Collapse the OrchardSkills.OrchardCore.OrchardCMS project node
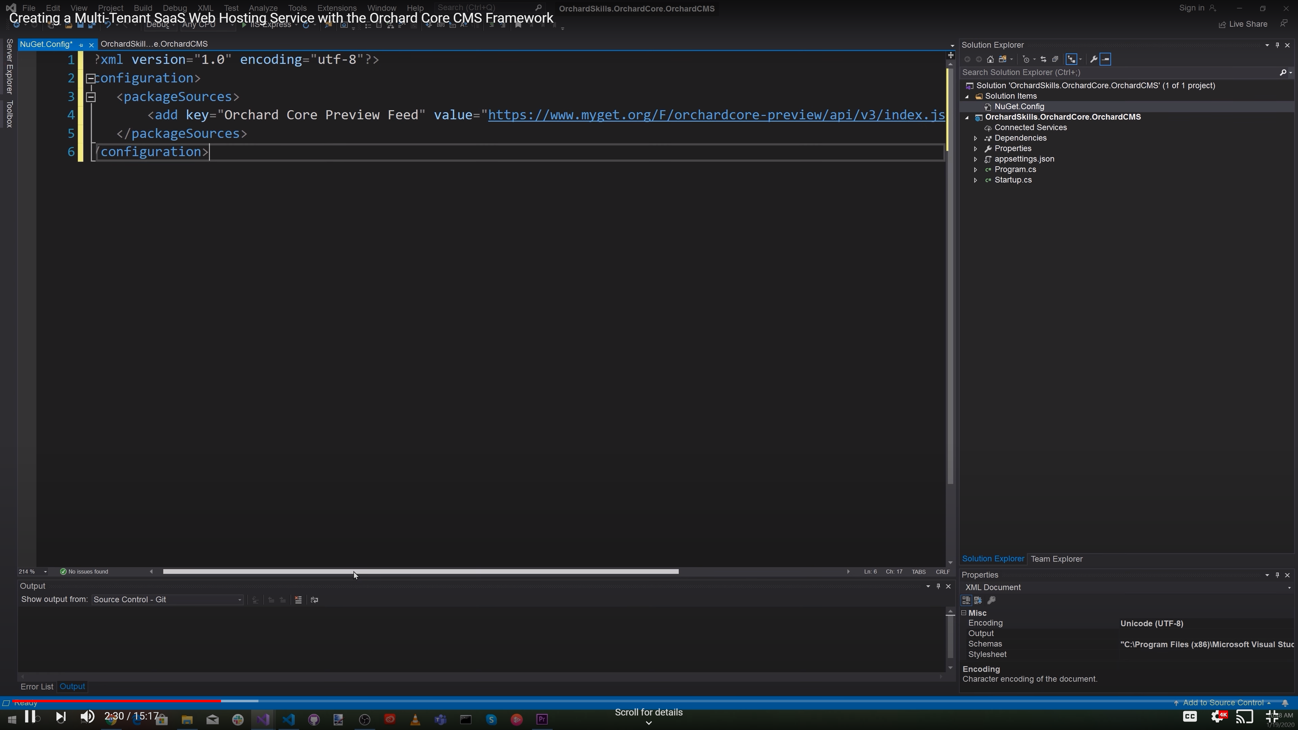Image resolution: width=1298 pixels, height=730 pixels. coord(966,117)
